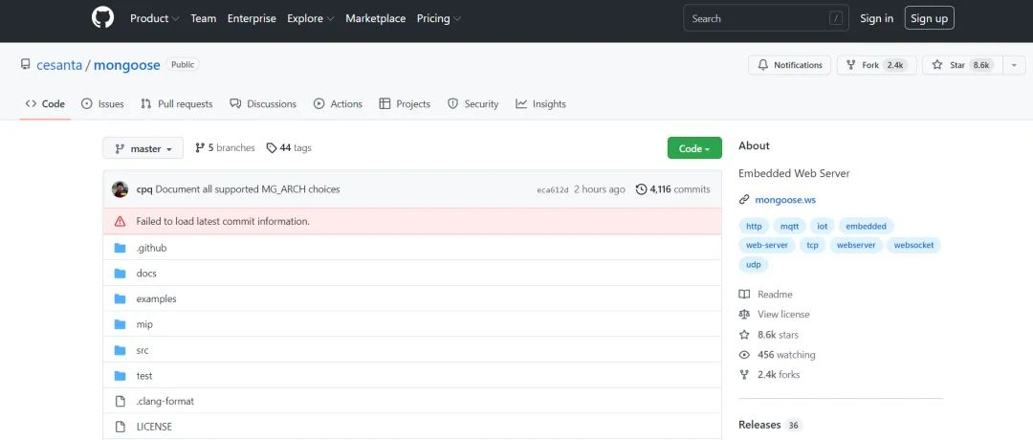Open the green Code dropdown button
This screenshot has width=1033, height=440.
[x=693, y=148]
